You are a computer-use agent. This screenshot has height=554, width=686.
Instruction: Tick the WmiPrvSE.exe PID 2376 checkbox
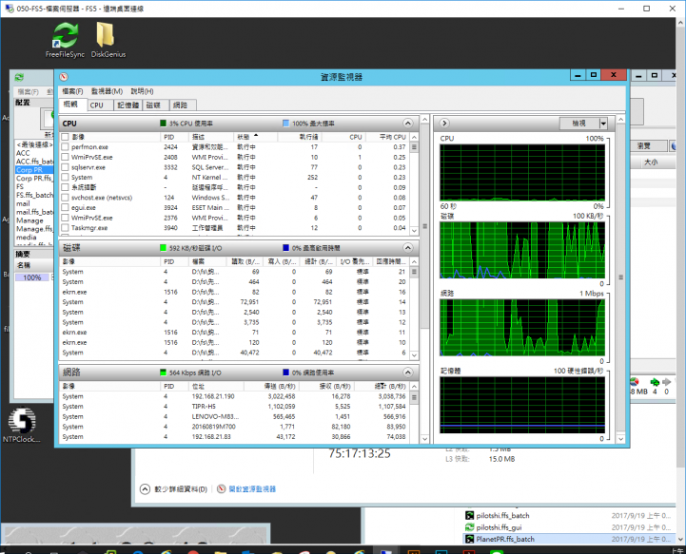pos(65,218)
